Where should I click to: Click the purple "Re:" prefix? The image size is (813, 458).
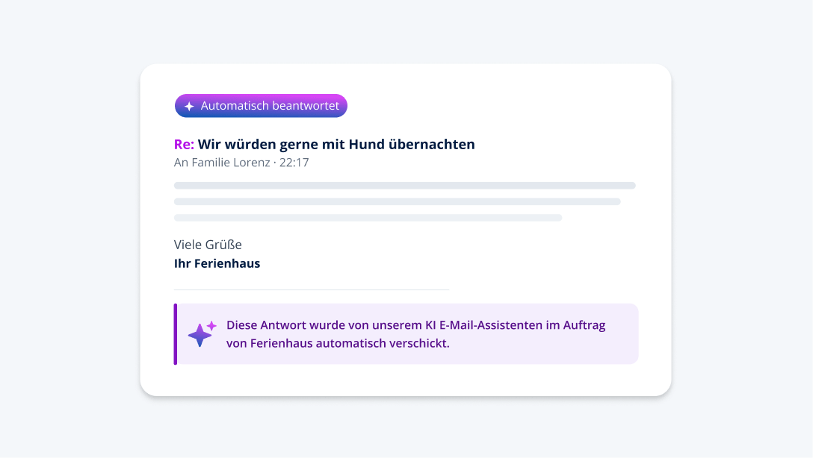pos(184,145)
